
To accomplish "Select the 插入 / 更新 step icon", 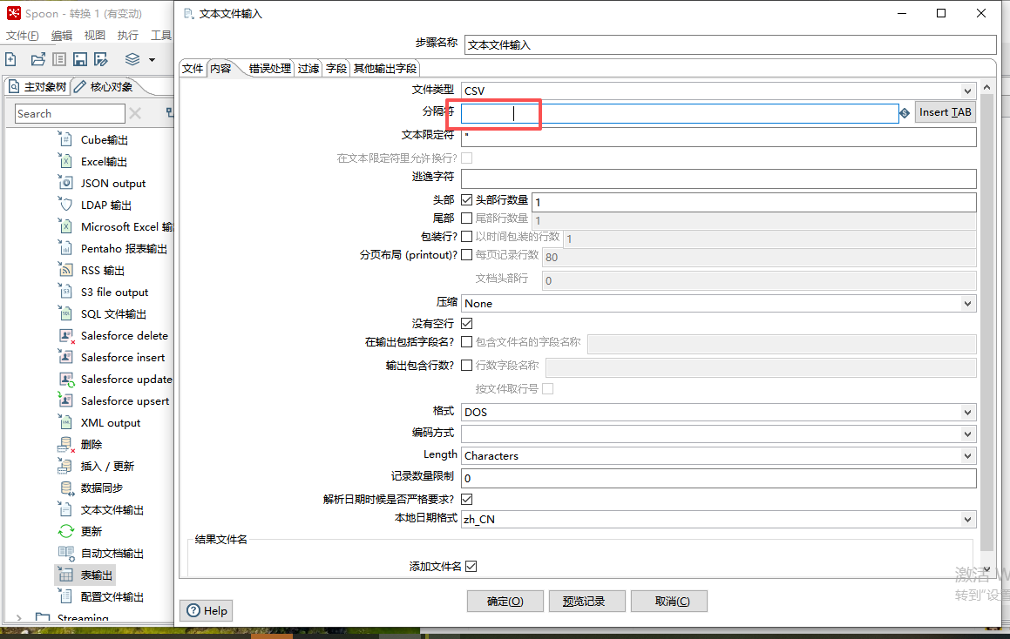I will pos(65,466).
